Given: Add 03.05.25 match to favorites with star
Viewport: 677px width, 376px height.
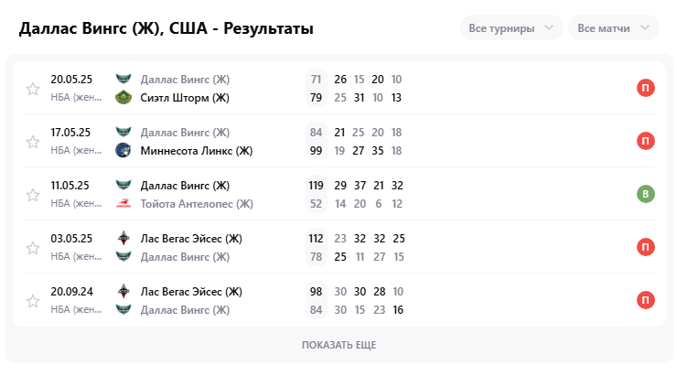Looking at the screenshot, I should coord(33,248).
